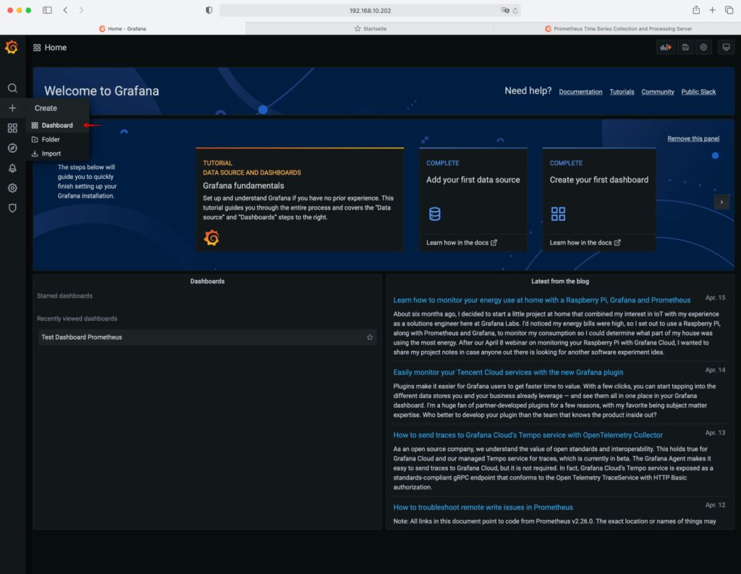Switch to the Startseite browser tab
The height and width of the screenshot is (574, 741).
370,29
